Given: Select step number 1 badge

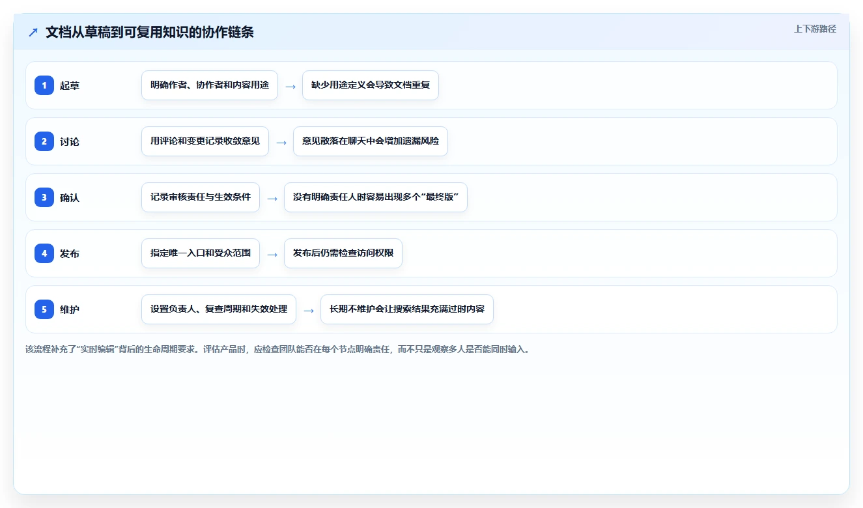Looking at the screenshot, I should [x=44, y=85].
